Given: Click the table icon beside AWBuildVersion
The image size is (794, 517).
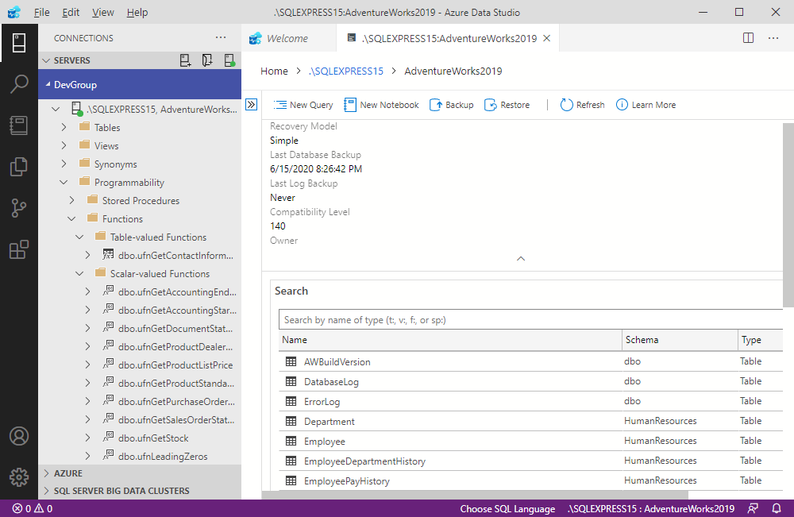Looking at the screenshot, I should pos(291,361).
